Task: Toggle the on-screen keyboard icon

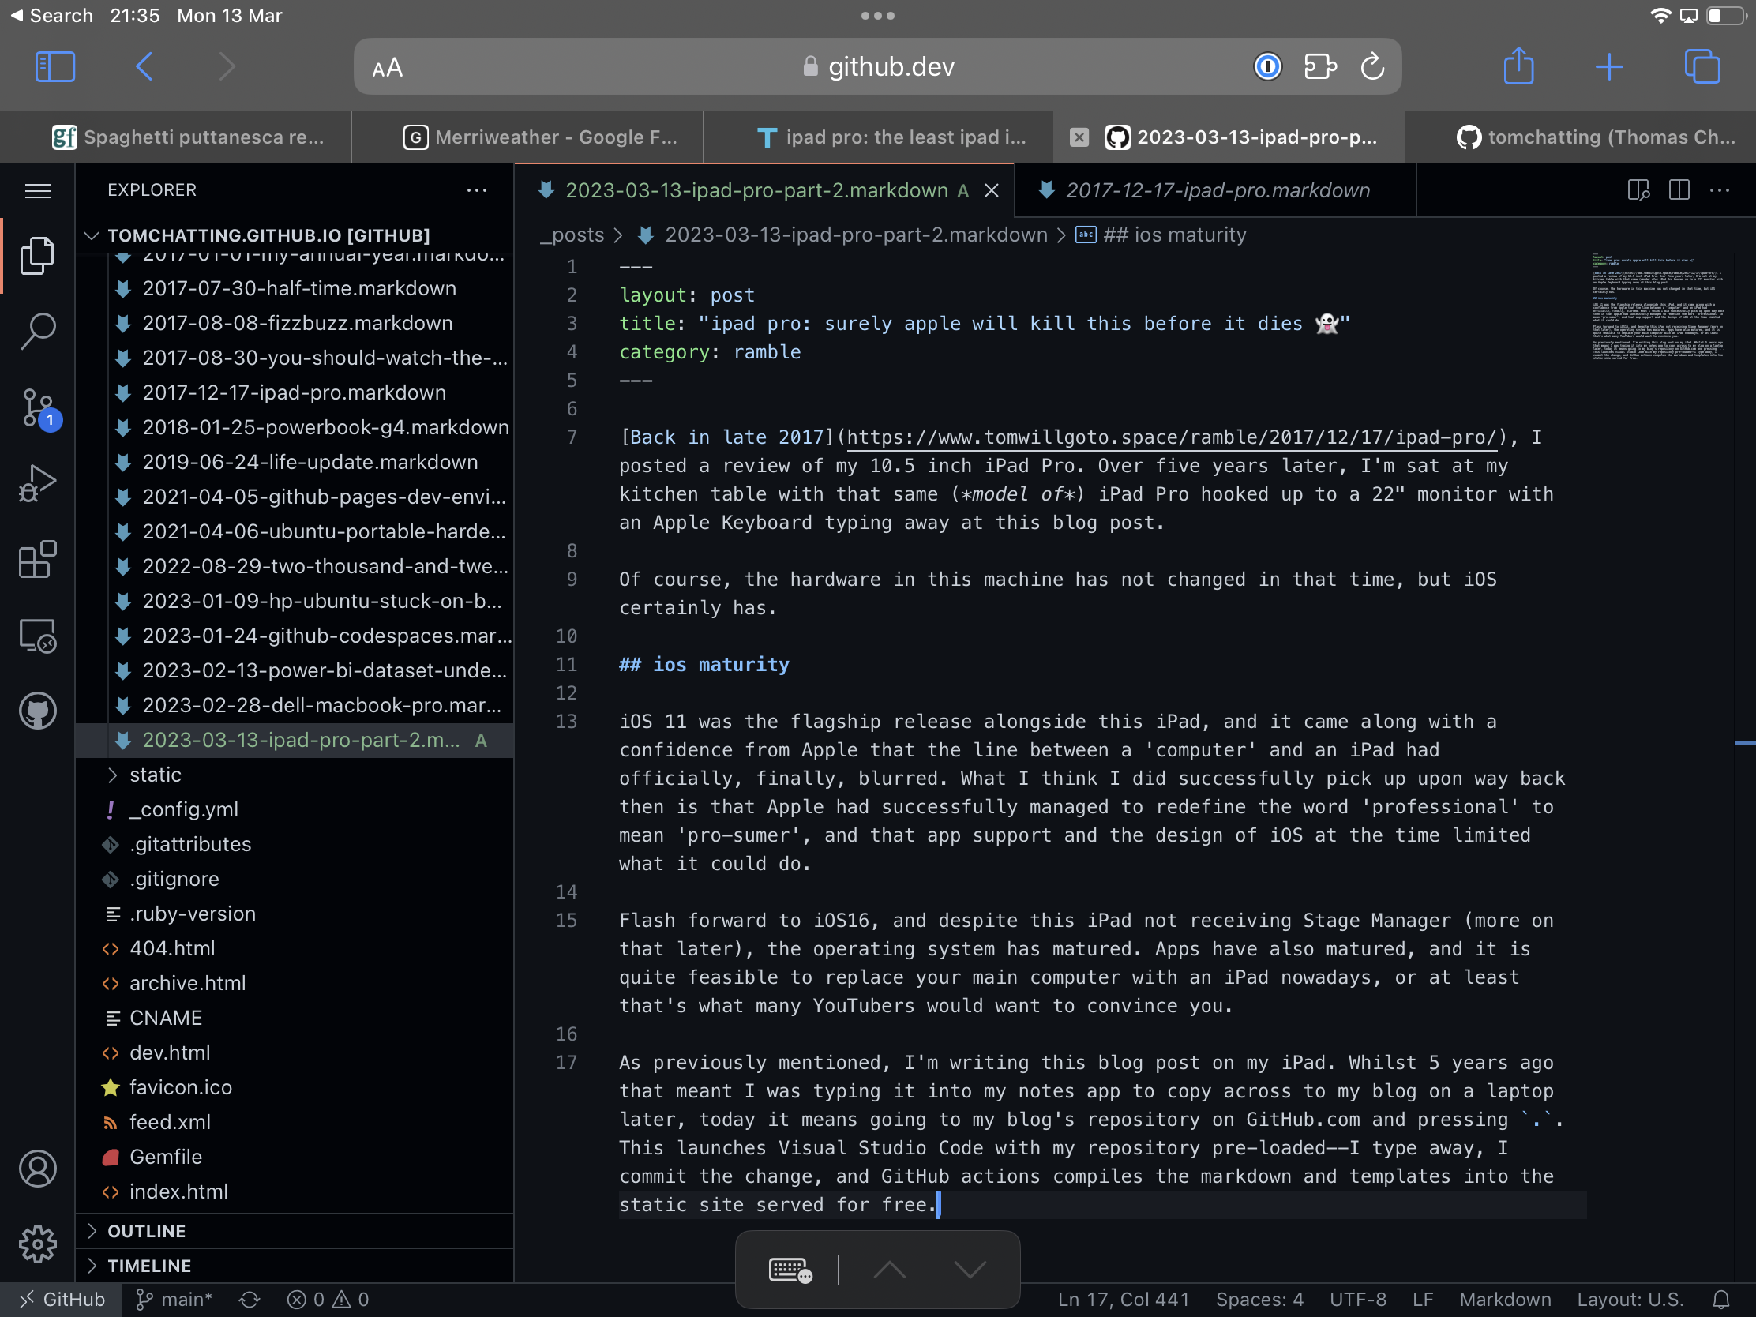Action: (x=790, y=1270)
